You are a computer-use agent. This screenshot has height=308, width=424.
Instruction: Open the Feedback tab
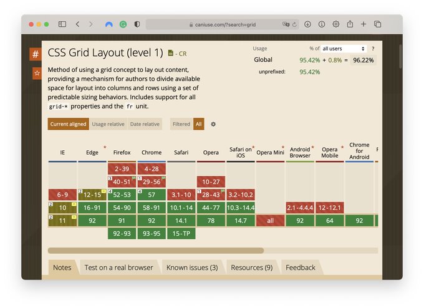click(301, 267)
